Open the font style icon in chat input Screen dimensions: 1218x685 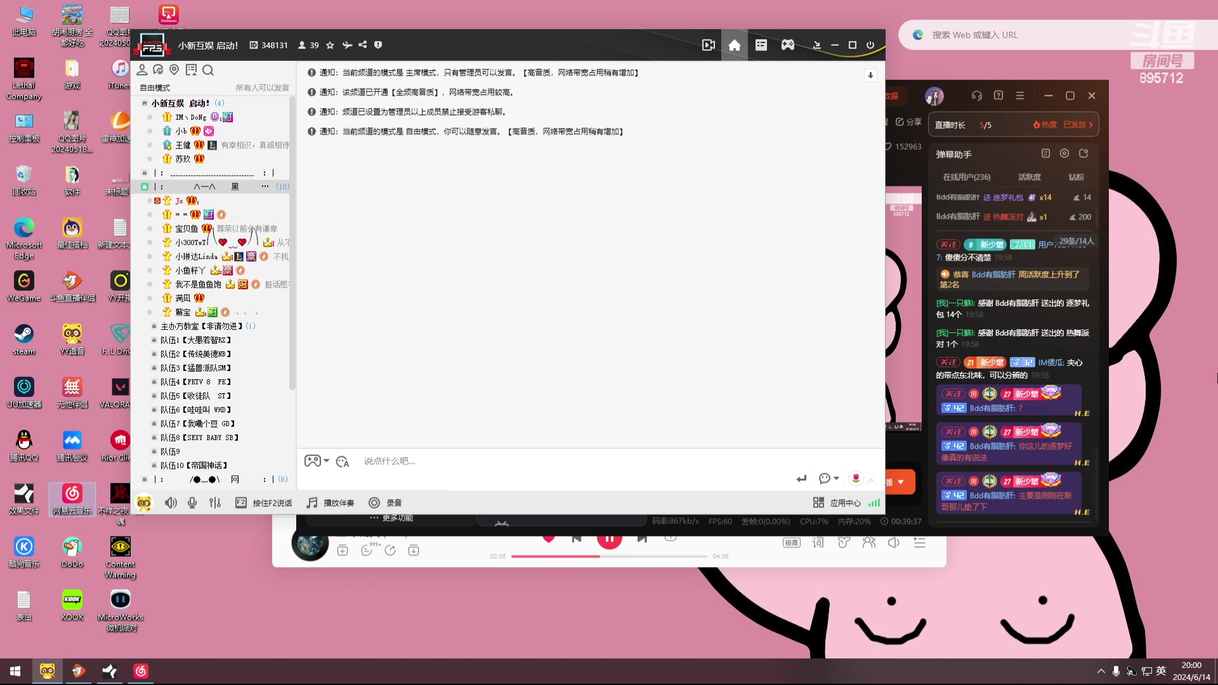pos(343,461)
